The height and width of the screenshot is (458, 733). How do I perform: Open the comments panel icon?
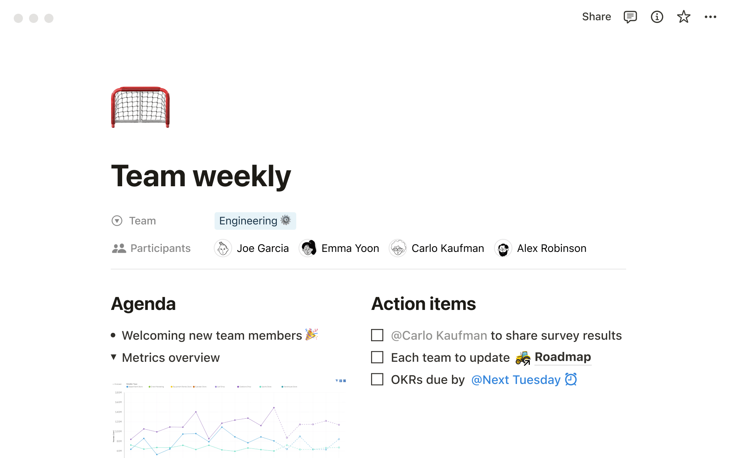pyautogui.click(x=630, y=16)
